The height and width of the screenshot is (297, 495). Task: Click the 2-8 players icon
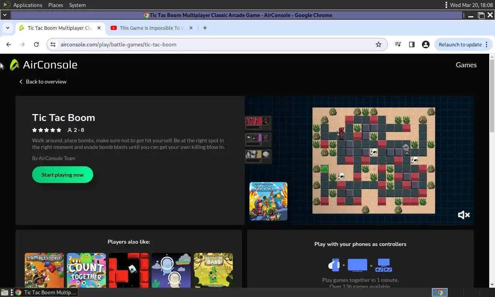75,130
